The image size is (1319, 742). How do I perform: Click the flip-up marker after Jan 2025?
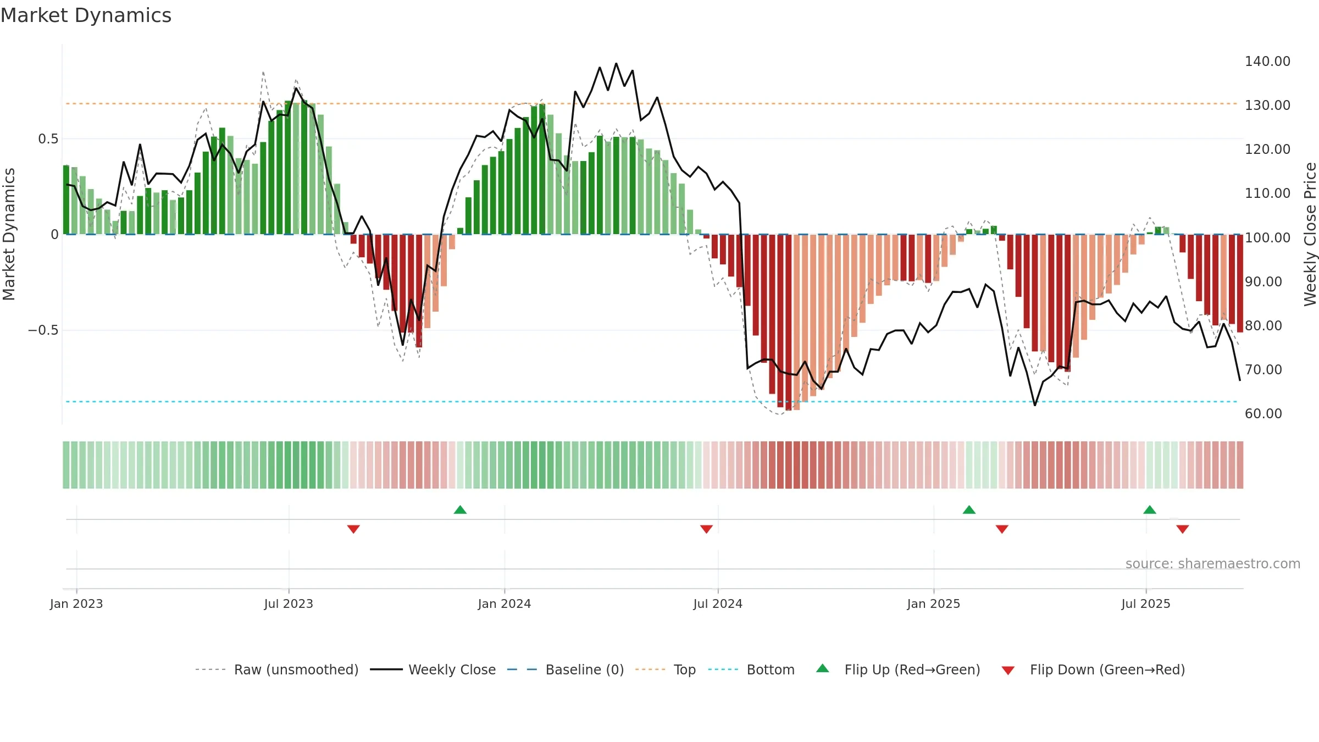tap(969, 510)
